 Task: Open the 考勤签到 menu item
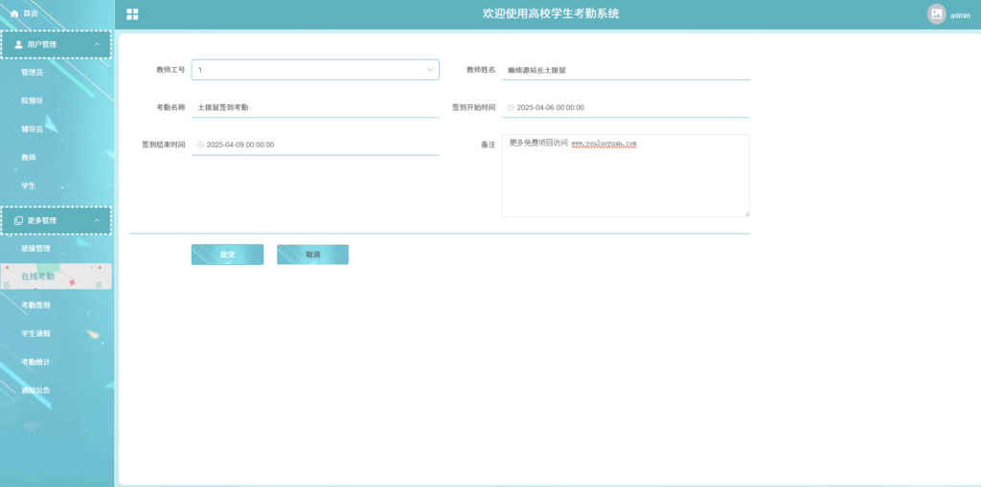pos(35,305)
